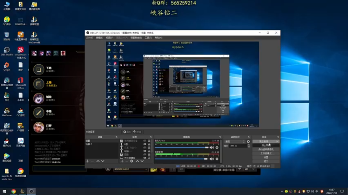Add a new scene with the plus icon
Screen dimensions: 348x195
click(x=87, y=161)
